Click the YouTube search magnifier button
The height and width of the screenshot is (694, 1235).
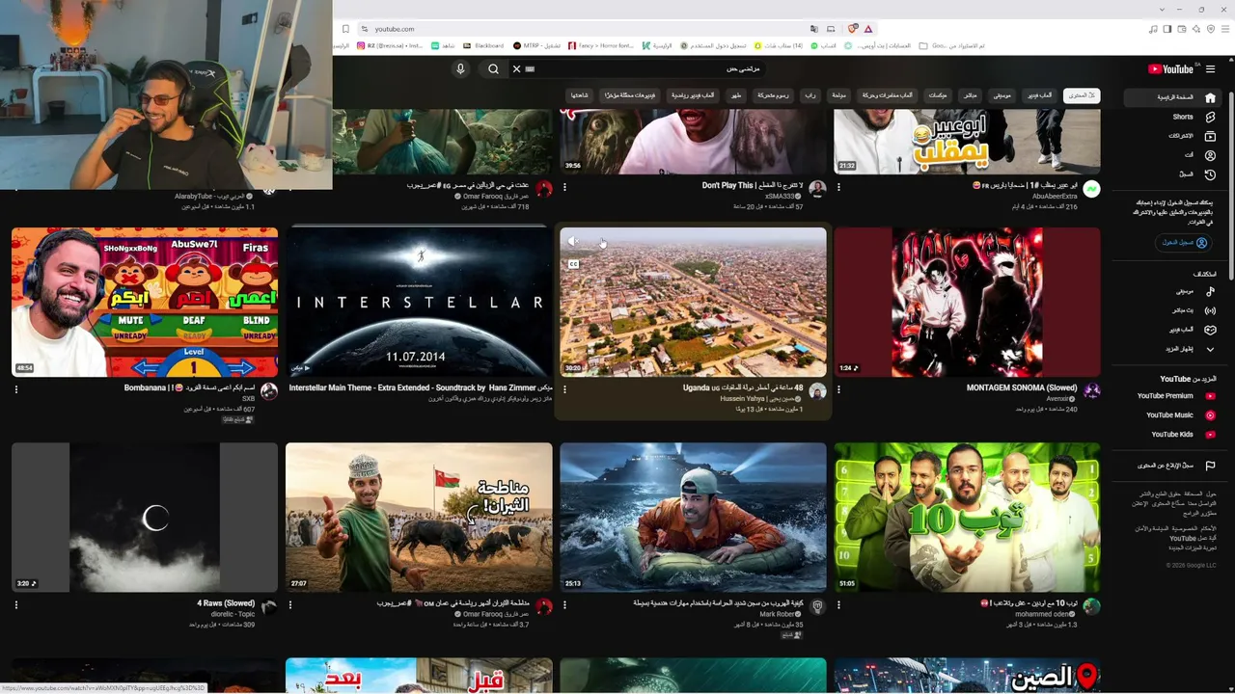click(493, 69)
